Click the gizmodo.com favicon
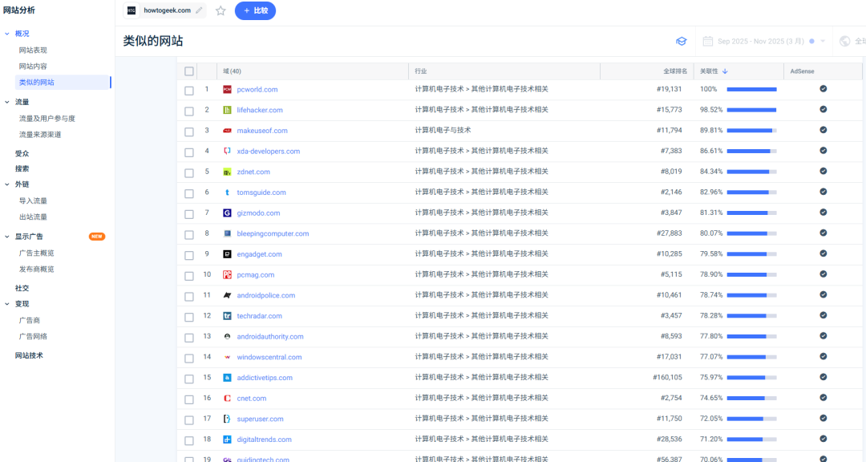Viewport: 866px width, 462px height. click(227, 213)
